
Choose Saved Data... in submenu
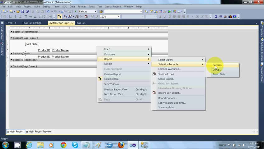tap(222, 74)
